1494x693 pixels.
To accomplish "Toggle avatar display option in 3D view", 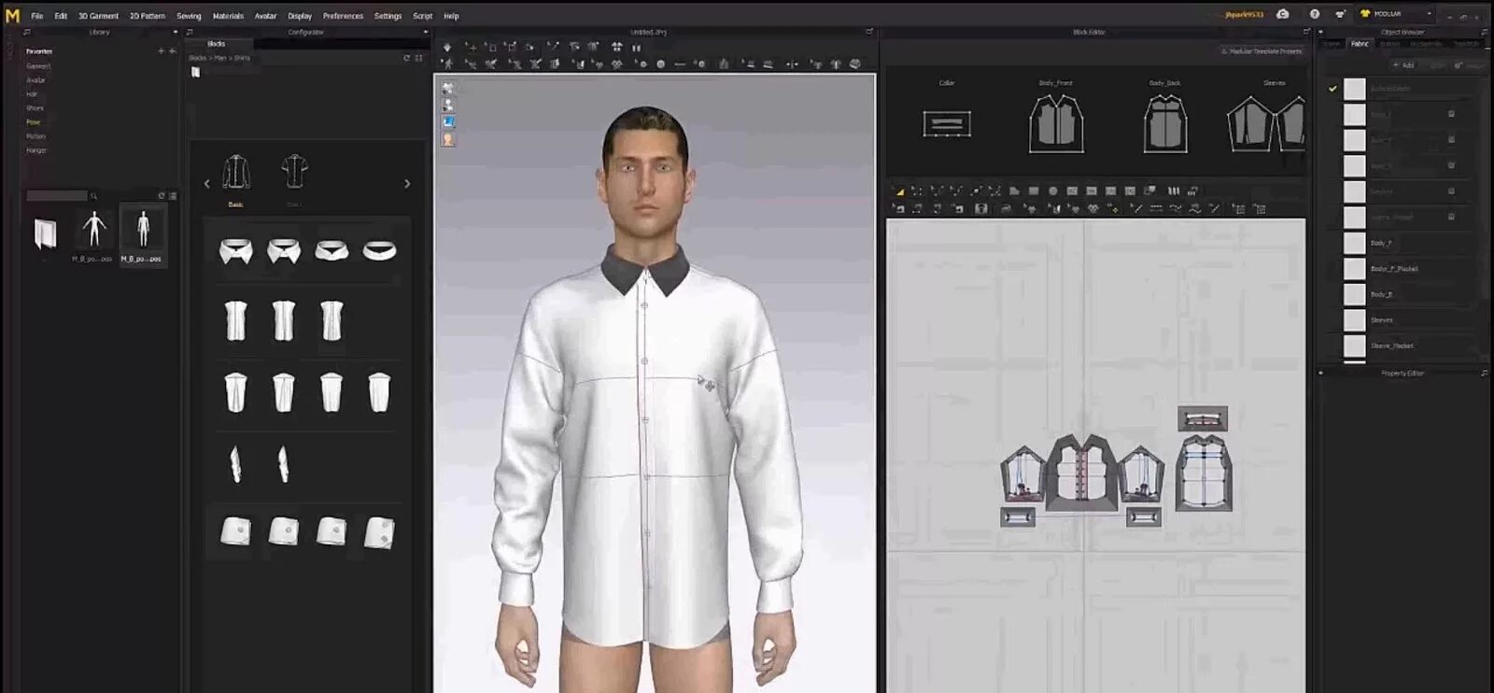I will pos(448,106).
